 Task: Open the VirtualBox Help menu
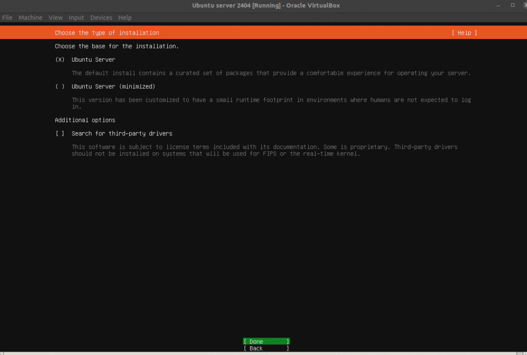125,17
